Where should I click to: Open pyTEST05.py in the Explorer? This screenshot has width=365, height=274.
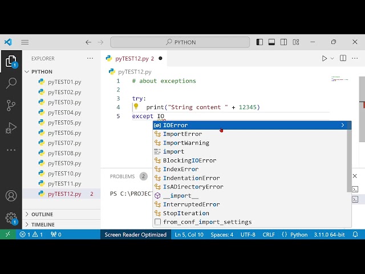pos(62,123)
